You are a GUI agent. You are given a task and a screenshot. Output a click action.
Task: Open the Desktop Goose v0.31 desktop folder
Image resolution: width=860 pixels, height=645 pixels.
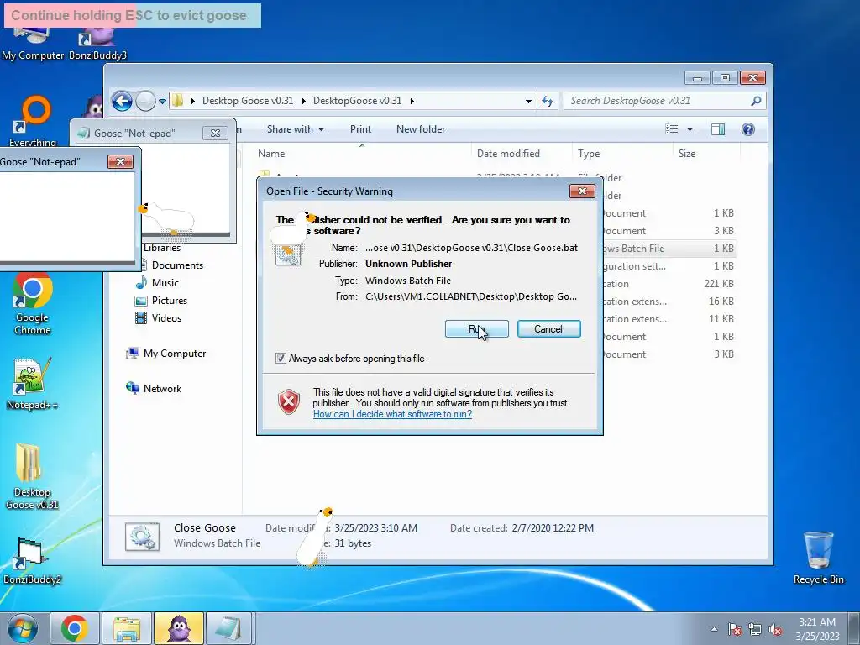32,476
